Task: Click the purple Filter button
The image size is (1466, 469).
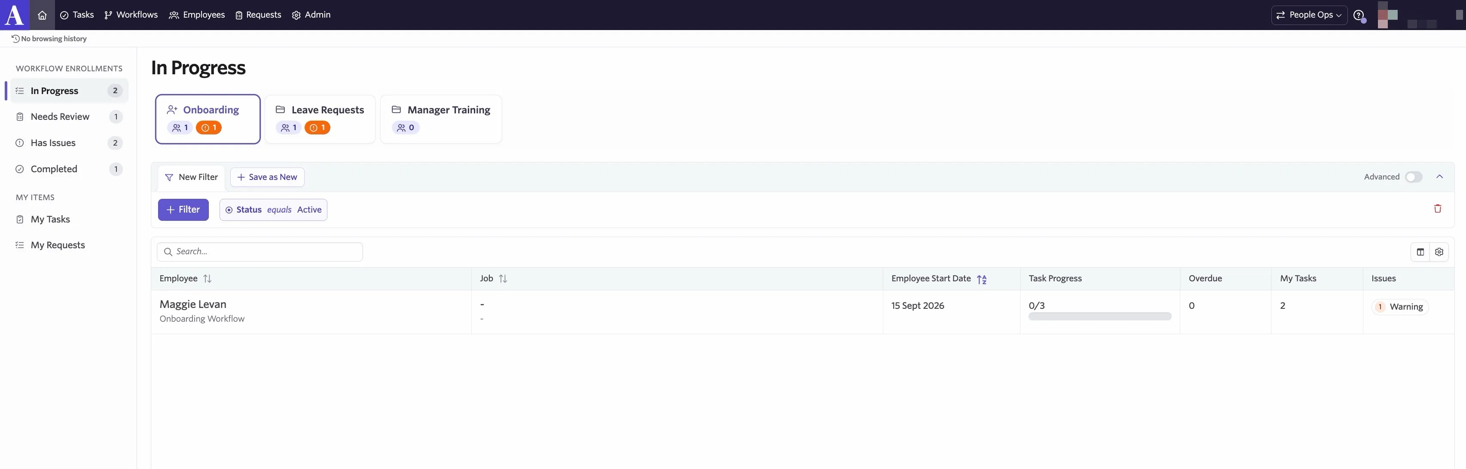Action: tap(183, 210)
